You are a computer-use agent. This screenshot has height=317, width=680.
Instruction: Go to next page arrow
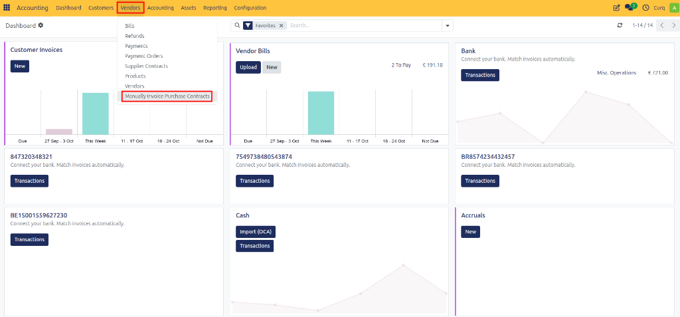tap(673, 26)
